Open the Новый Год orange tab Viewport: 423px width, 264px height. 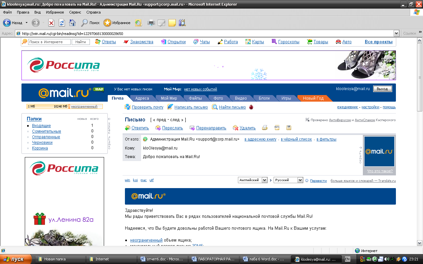click(x=313, y=98)
